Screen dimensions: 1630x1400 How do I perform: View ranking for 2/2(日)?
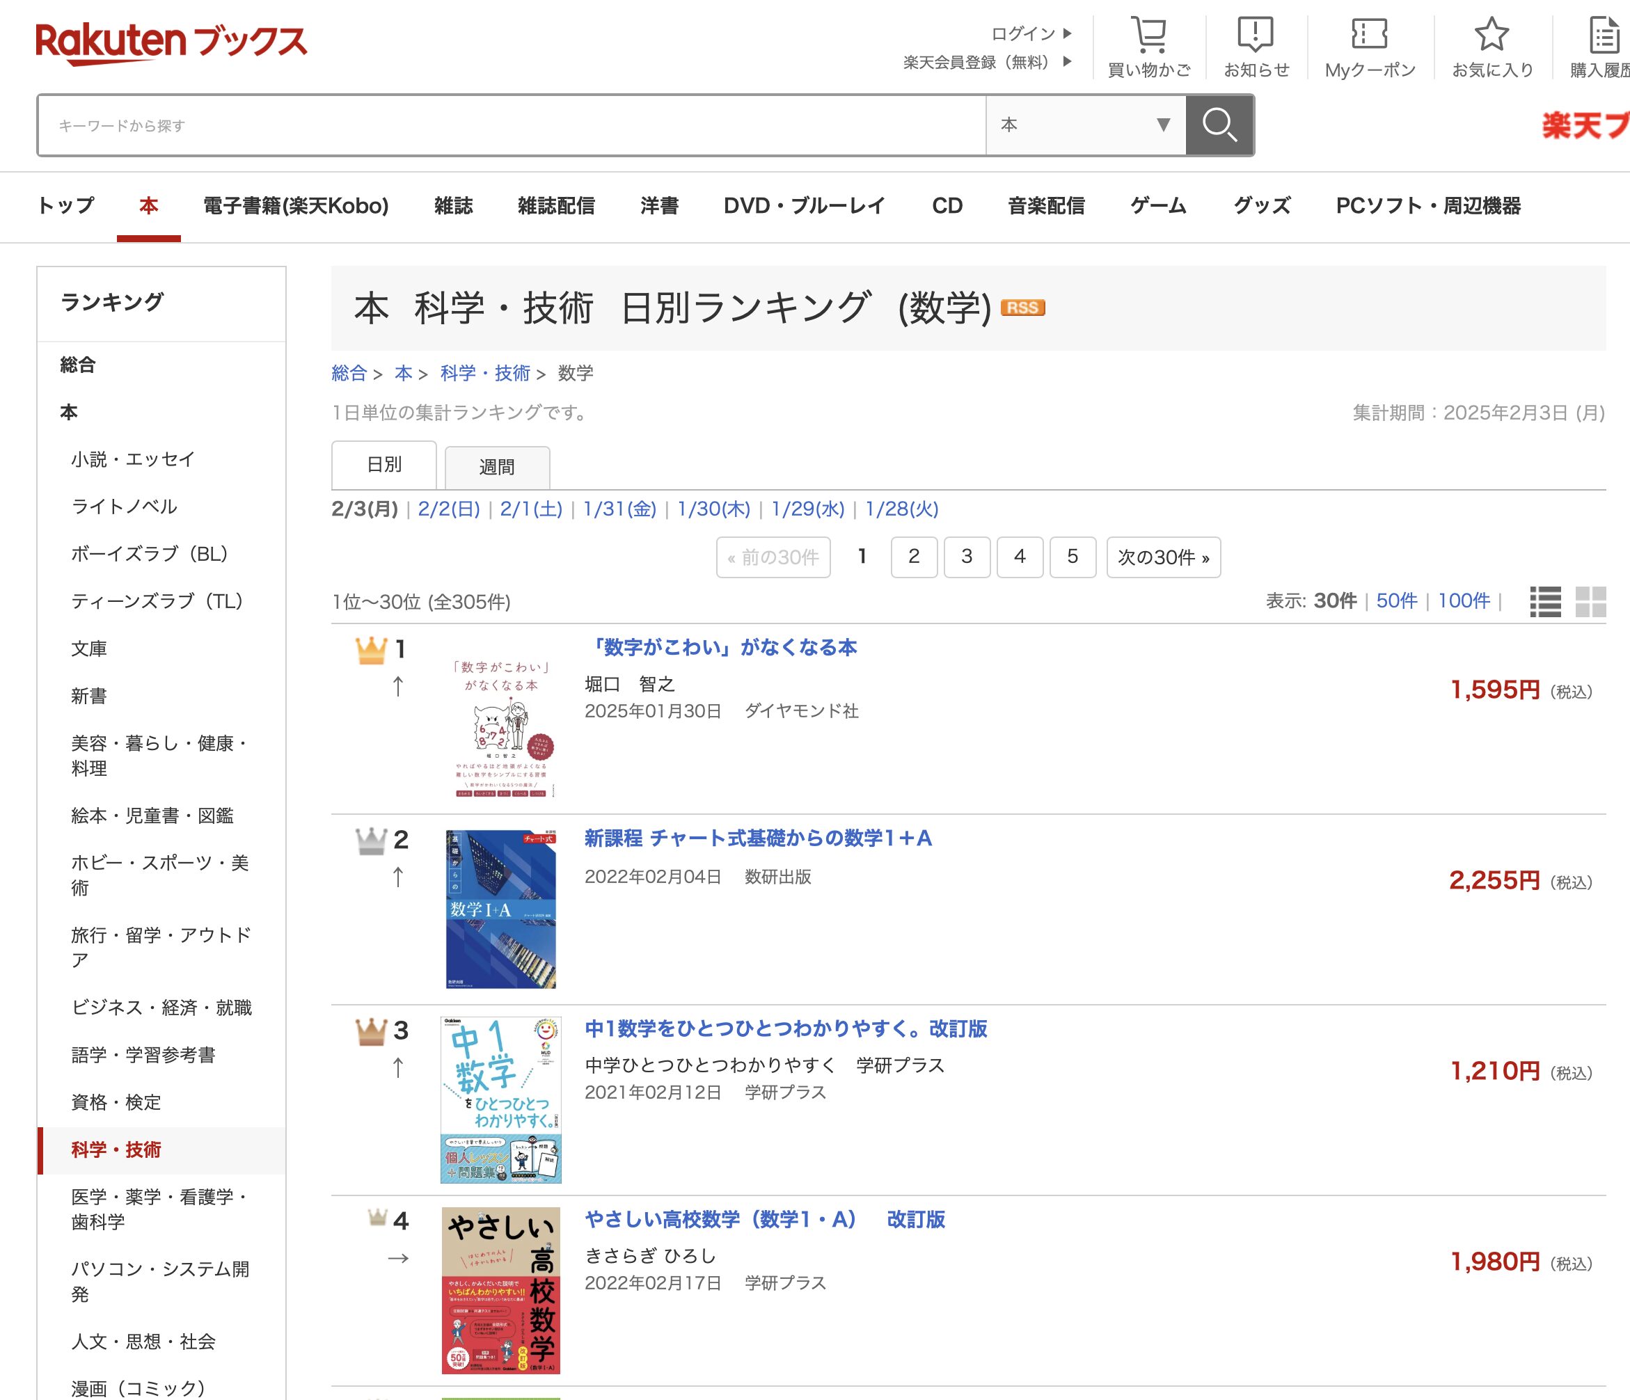(x=449, y=509)
